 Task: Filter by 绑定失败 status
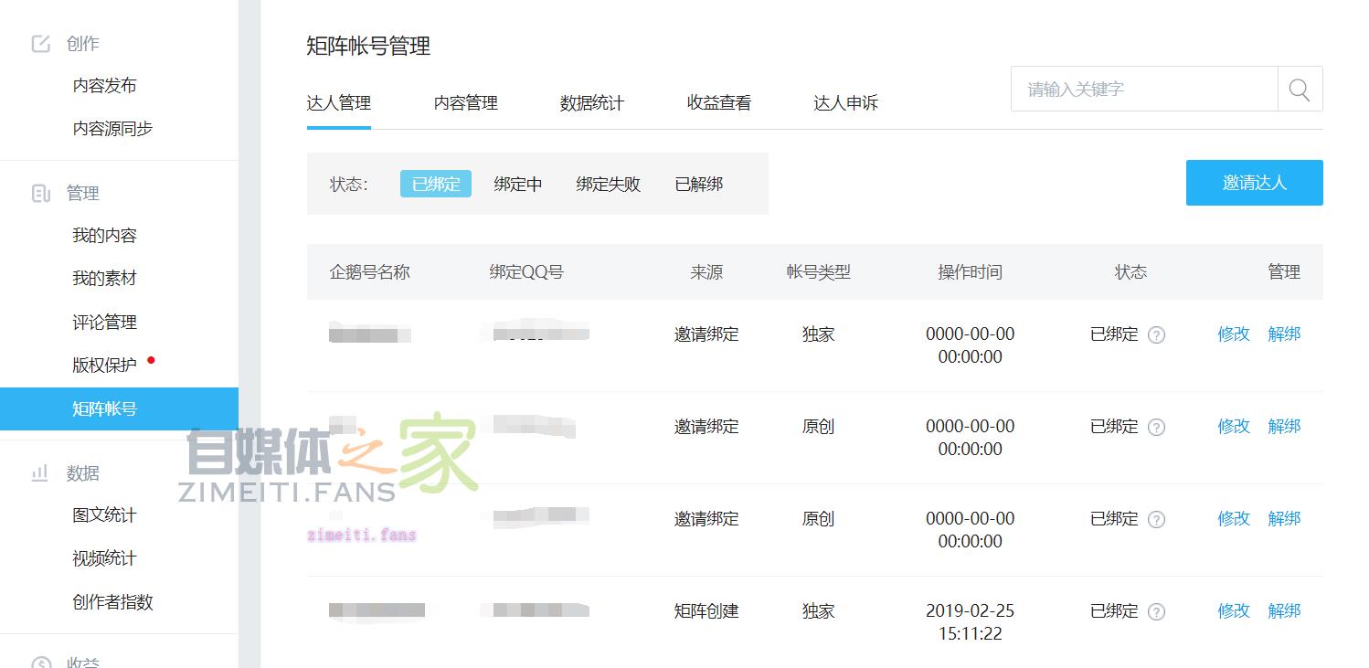(x=609, y=184)
